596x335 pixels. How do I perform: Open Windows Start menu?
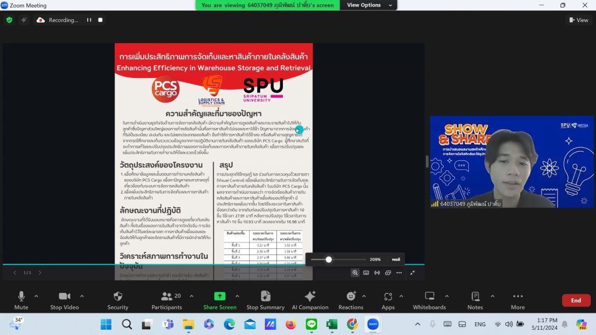tap(106, 325)
